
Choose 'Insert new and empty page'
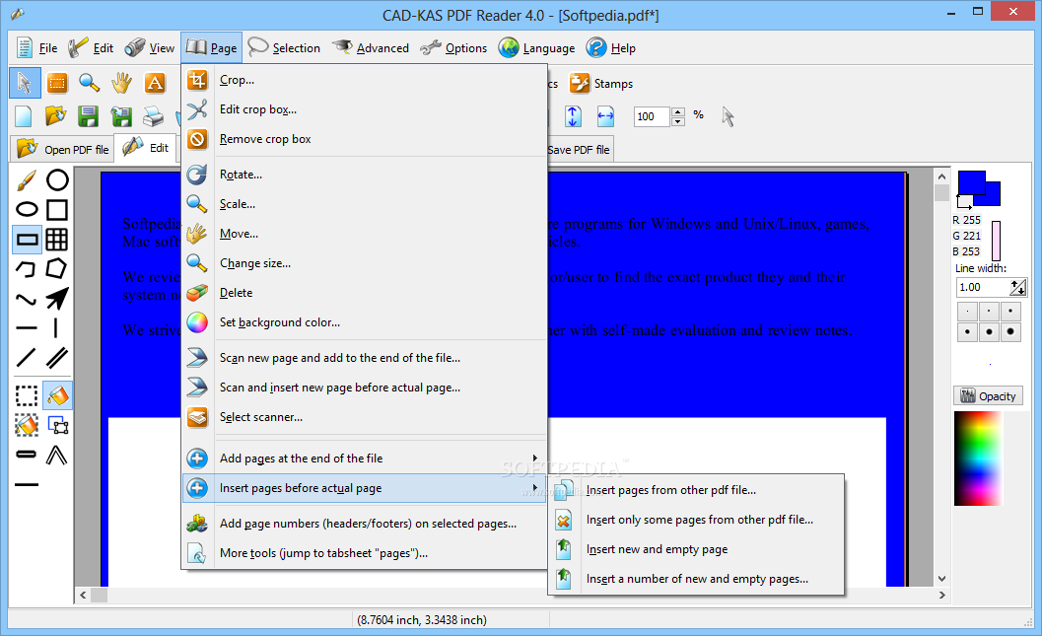pos(696,549)
